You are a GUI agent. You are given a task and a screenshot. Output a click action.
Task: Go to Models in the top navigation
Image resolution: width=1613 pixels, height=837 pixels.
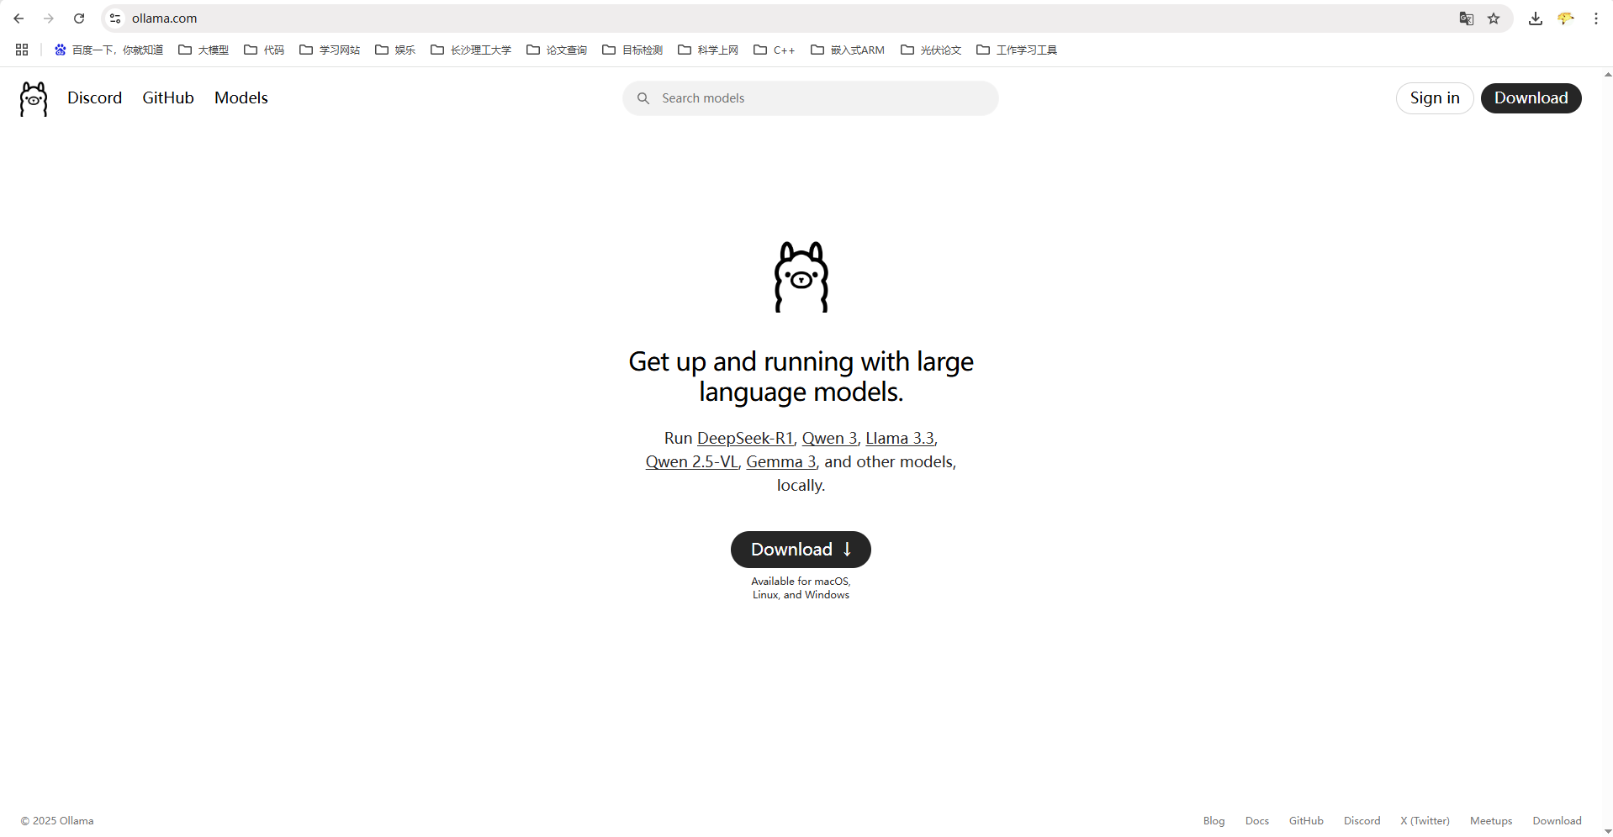tap(241, 98)
